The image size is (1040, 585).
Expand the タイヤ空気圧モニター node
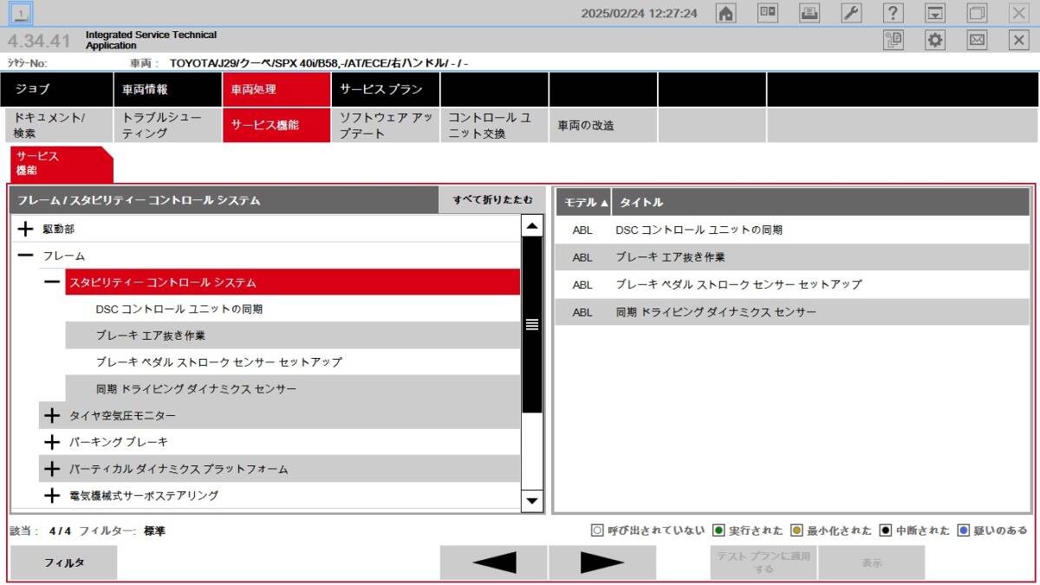coord(53,416)
